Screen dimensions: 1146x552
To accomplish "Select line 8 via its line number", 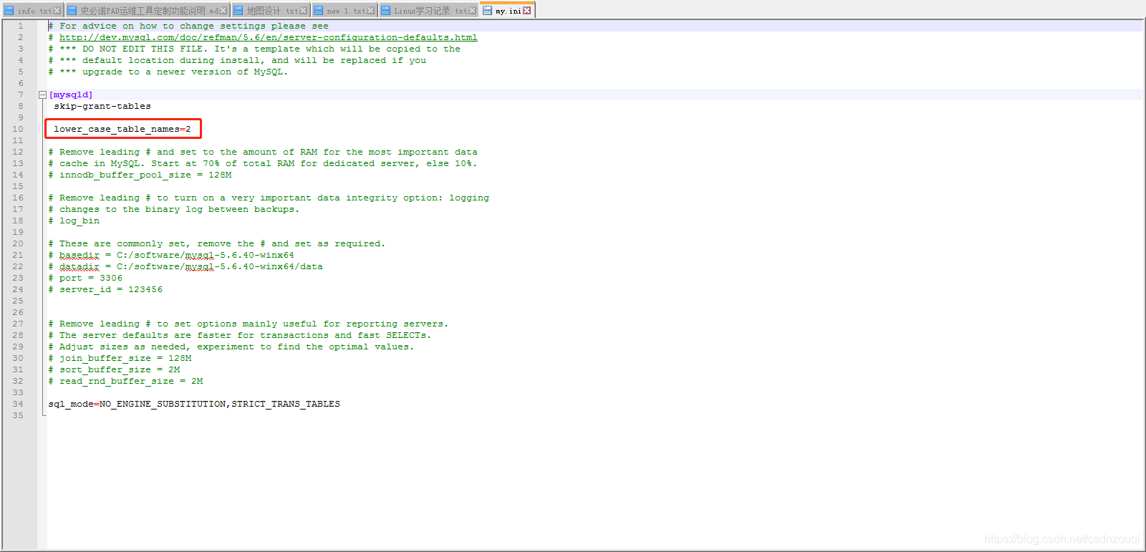I will pyautogui.click(x=21, y=106).
